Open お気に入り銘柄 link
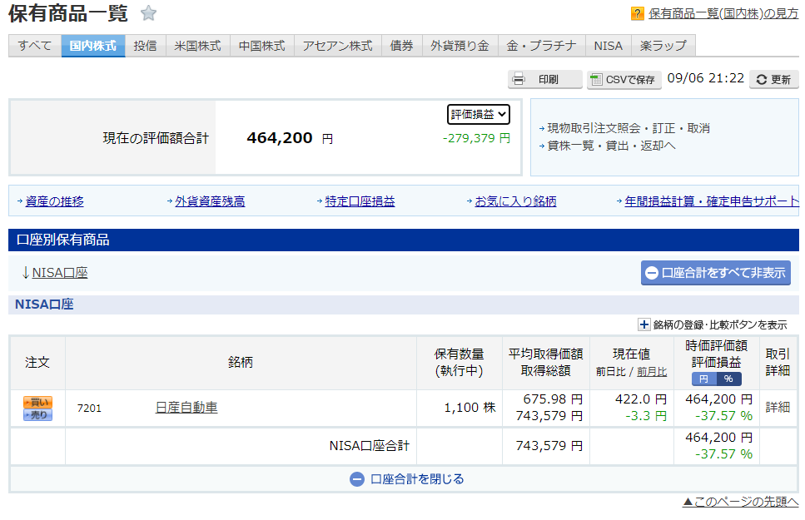Image resolution: width=805 pixels, height=520 pixels. coord(515,201)
